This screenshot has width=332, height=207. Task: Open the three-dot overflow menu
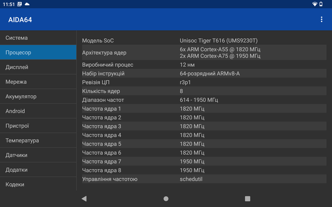[x=322, y=20]
